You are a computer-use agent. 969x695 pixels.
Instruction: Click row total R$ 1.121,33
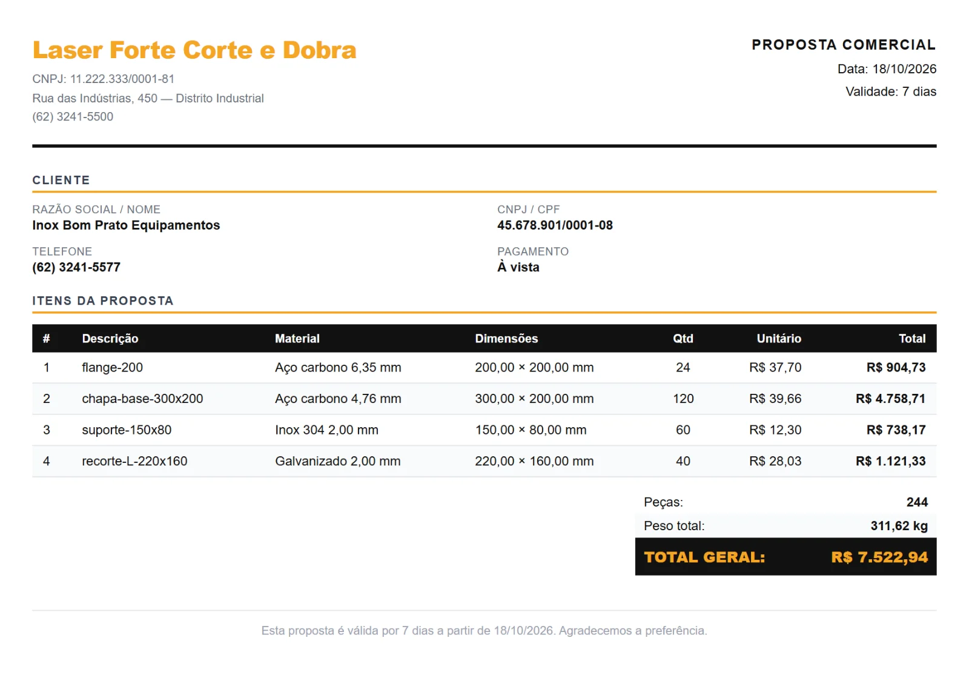[x=891, y=461]
